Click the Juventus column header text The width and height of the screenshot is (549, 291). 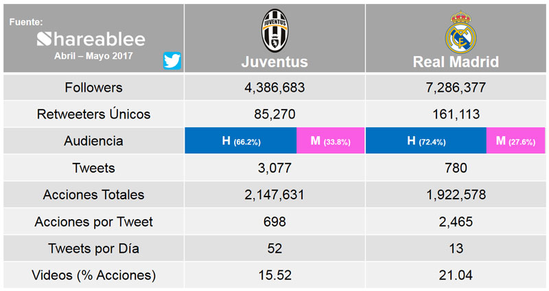tap(274, 62)
